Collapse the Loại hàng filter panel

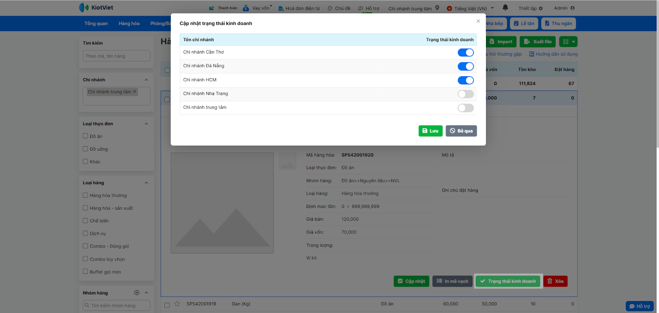[x=146, y=183]
